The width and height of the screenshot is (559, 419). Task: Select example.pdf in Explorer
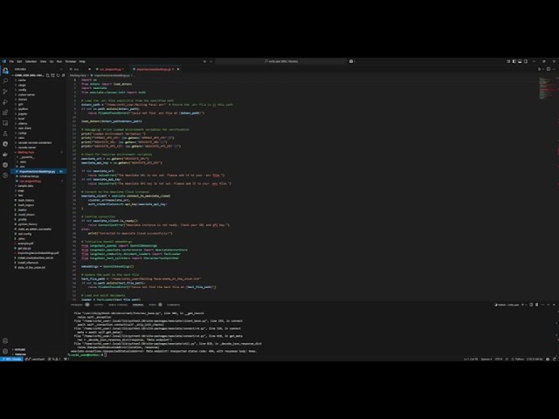pos(25,244)
